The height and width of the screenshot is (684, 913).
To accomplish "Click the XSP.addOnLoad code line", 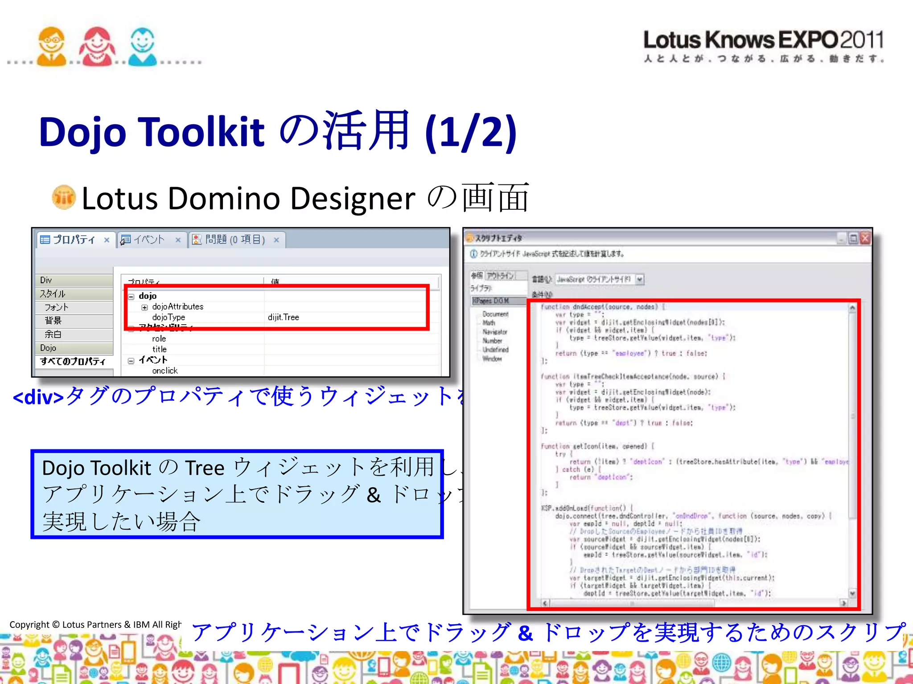I will pos(587,508).
